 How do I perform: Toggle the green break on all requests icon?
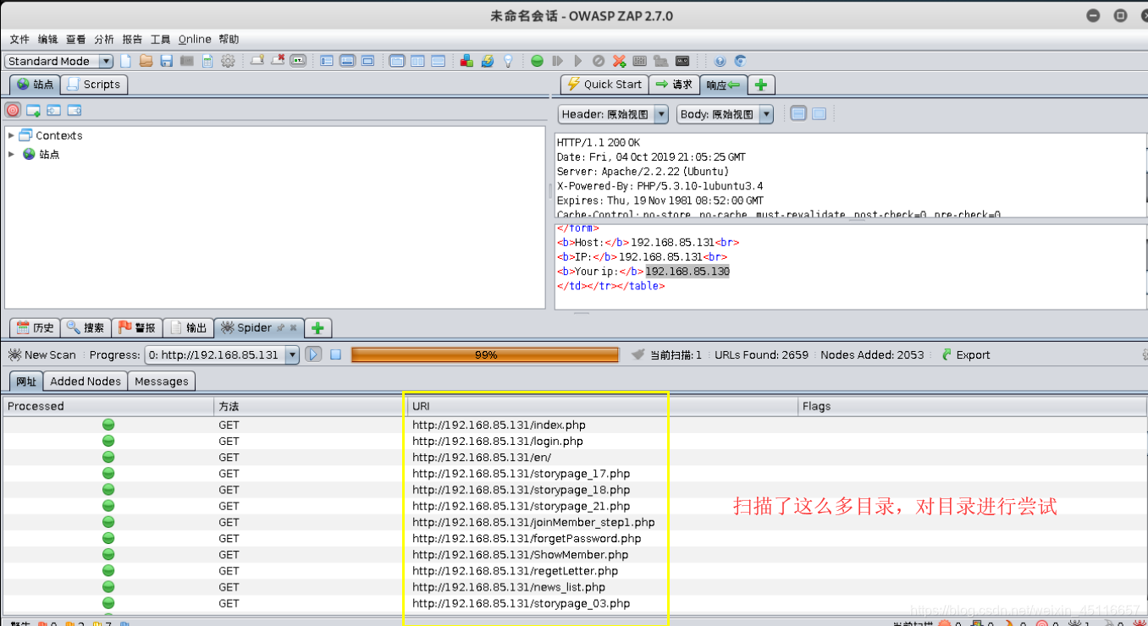(x=538, y=61)
